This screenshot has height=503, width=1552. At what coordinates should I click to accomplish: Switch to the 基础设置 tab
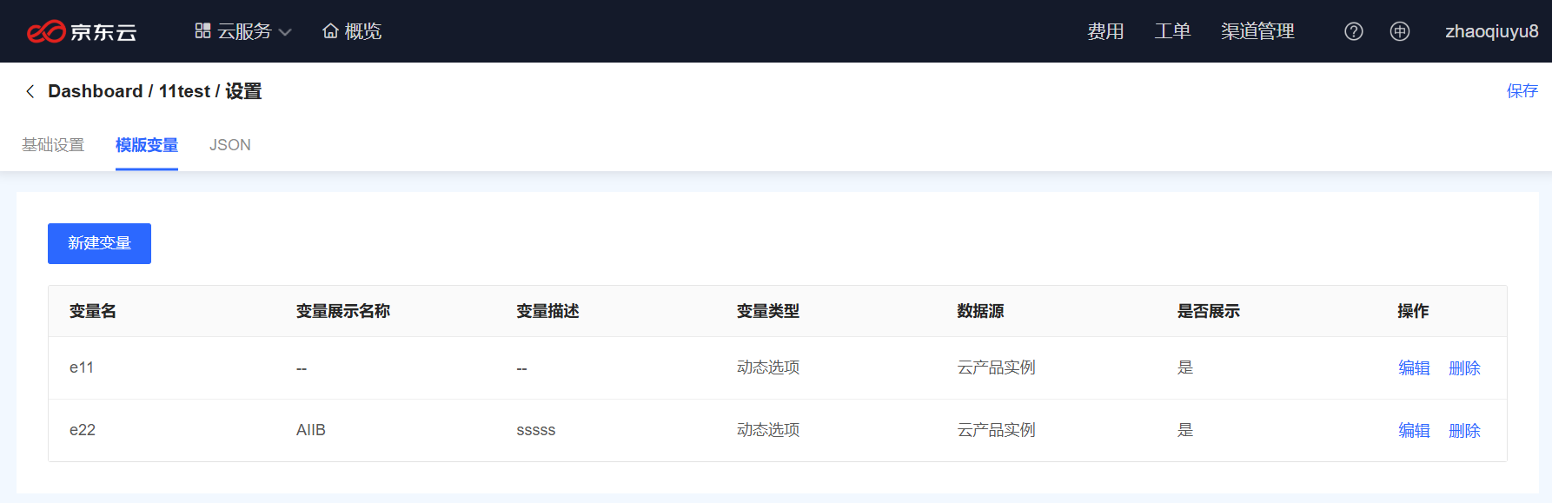pyautogui.click(x=53, y=145)
